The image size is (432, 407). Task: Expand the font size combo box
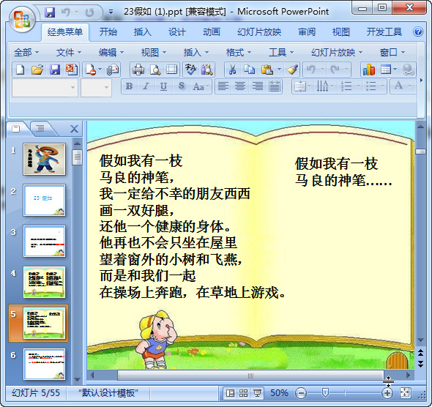[x=106, y=88]
